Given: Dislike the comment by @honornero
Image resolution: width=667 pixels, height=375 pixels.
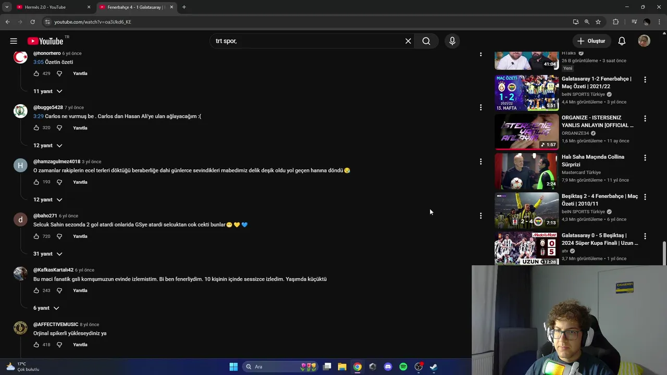Looking at the screenshot, I should 59,73.
